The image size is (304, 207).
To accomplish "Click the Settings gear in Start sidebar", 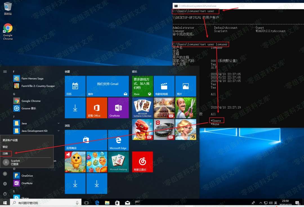I will point(5,184).
